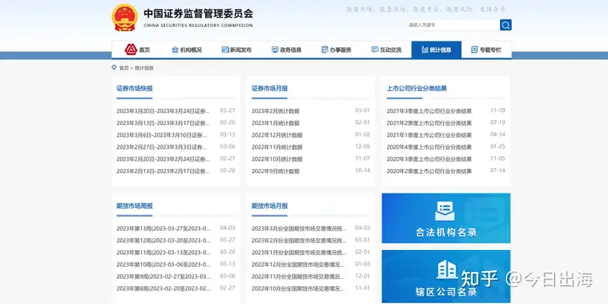Open the 统计信息 navigation tab
Image resolution: width=608 pixels, height=304 pixels.
click(x=437, y=50)
